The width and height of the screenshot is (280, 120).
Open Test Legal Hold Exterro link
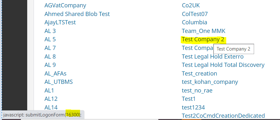pyautogui.click(x=213, y=57)
